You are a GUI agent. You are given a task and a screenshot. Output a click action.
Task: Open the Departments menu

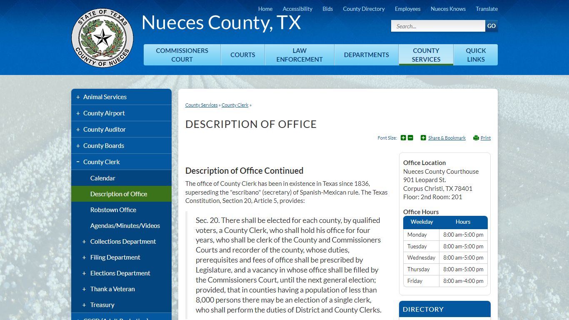(x=367, y=55)
